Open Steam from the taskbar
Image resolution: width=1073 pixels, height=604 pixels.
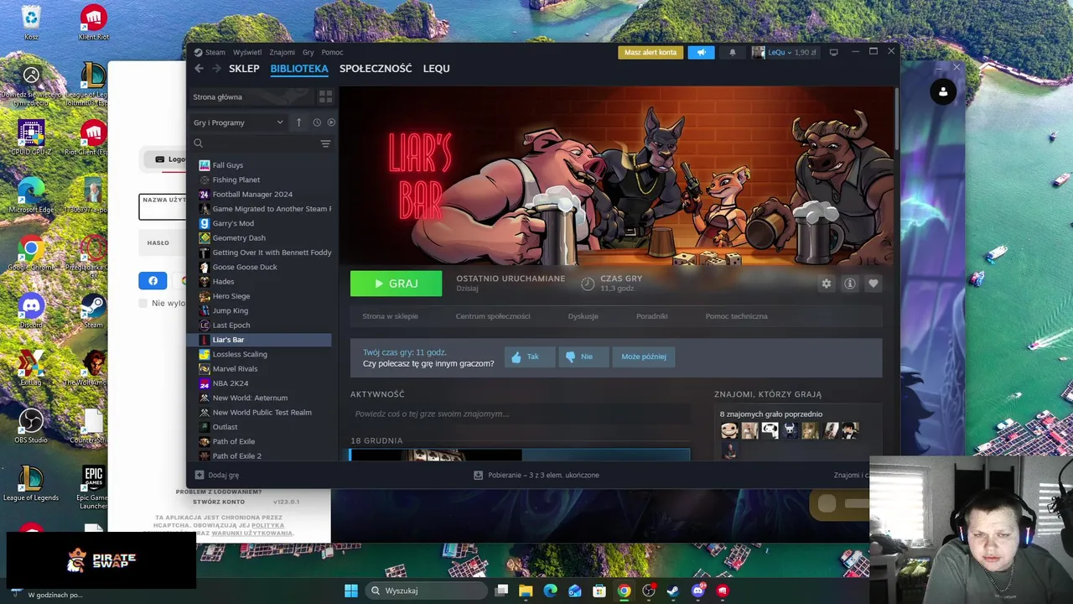tap(672, 591)
